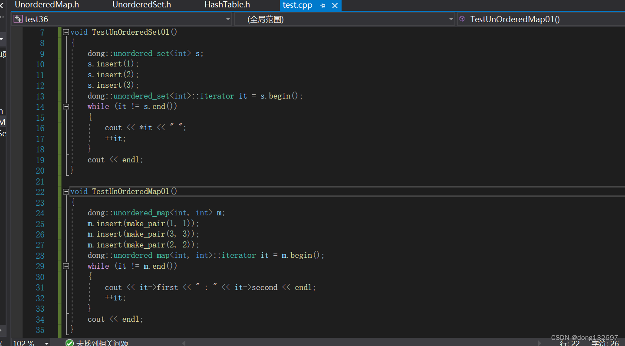Click line number 21 in the margin
This screenshot has height=346, width=625.
(40, 181)
